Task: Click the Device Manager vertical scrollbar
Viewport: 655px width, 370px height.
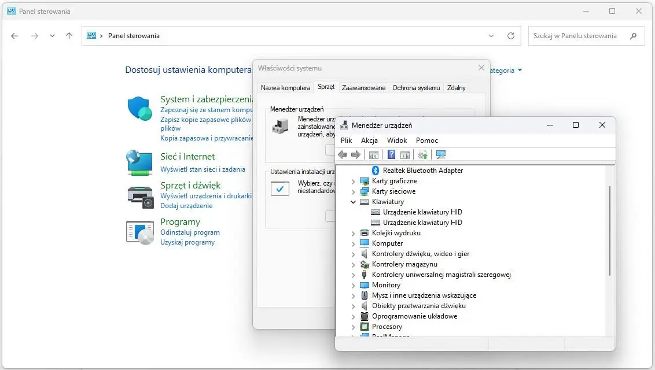Action: [x=609, y=231]
